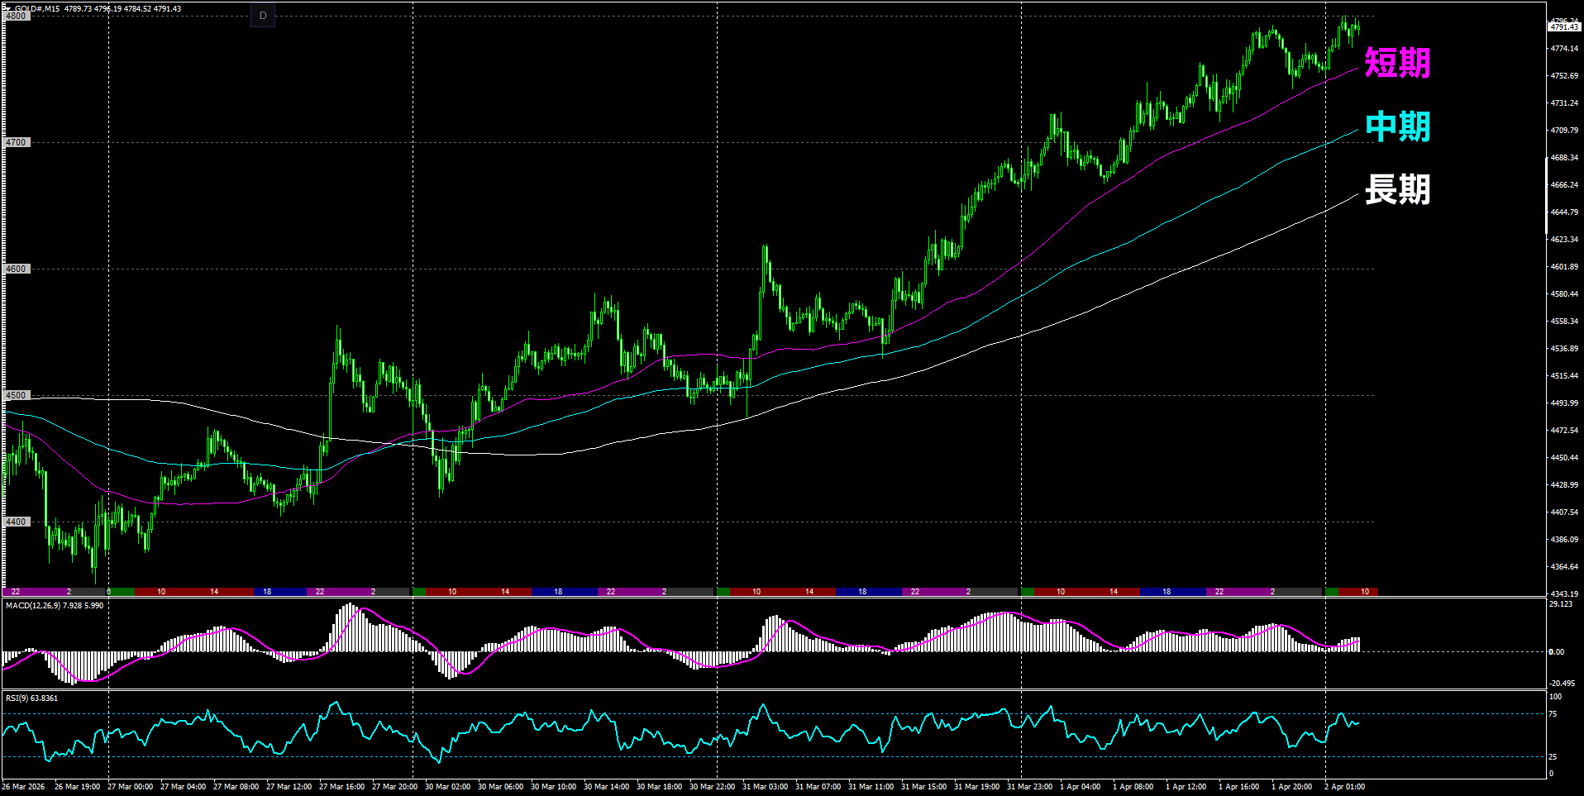This screenshot has height=796, width=1584.
Task: Click the GOLD#,M15 chart title text
Action: (37, 8)
